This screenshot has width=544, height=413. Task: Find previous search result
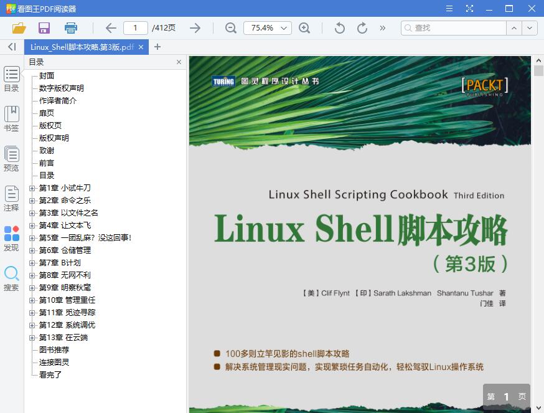[514, 28]
